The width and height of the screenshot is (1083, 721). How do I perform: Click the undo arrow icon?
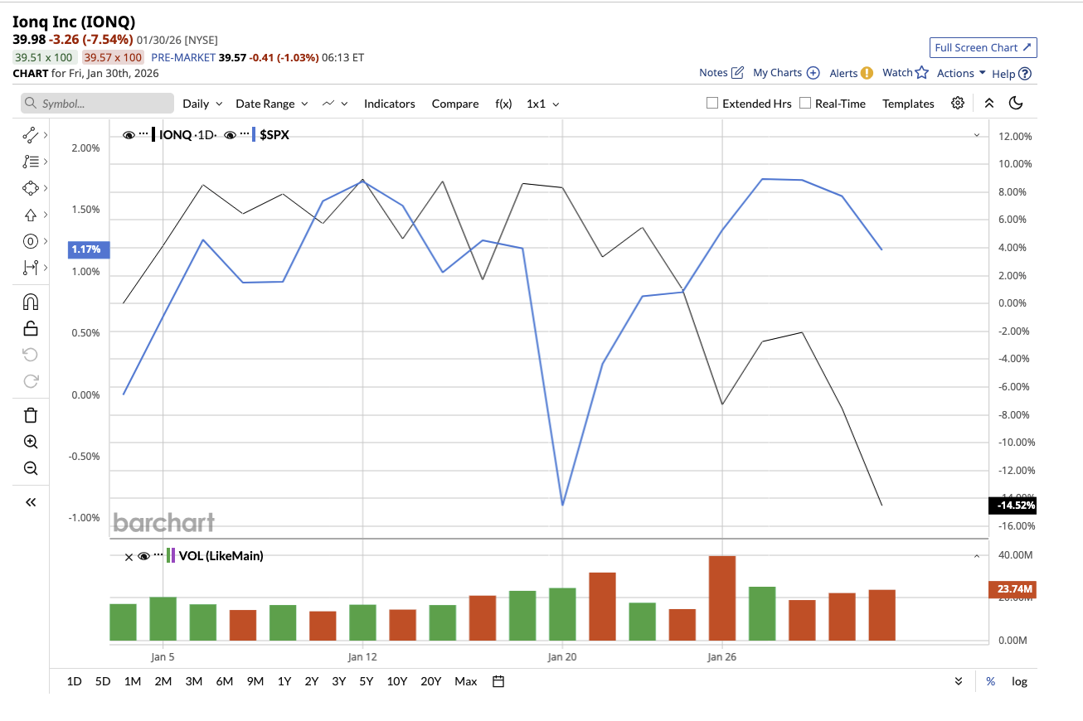[x=31, y=355]
